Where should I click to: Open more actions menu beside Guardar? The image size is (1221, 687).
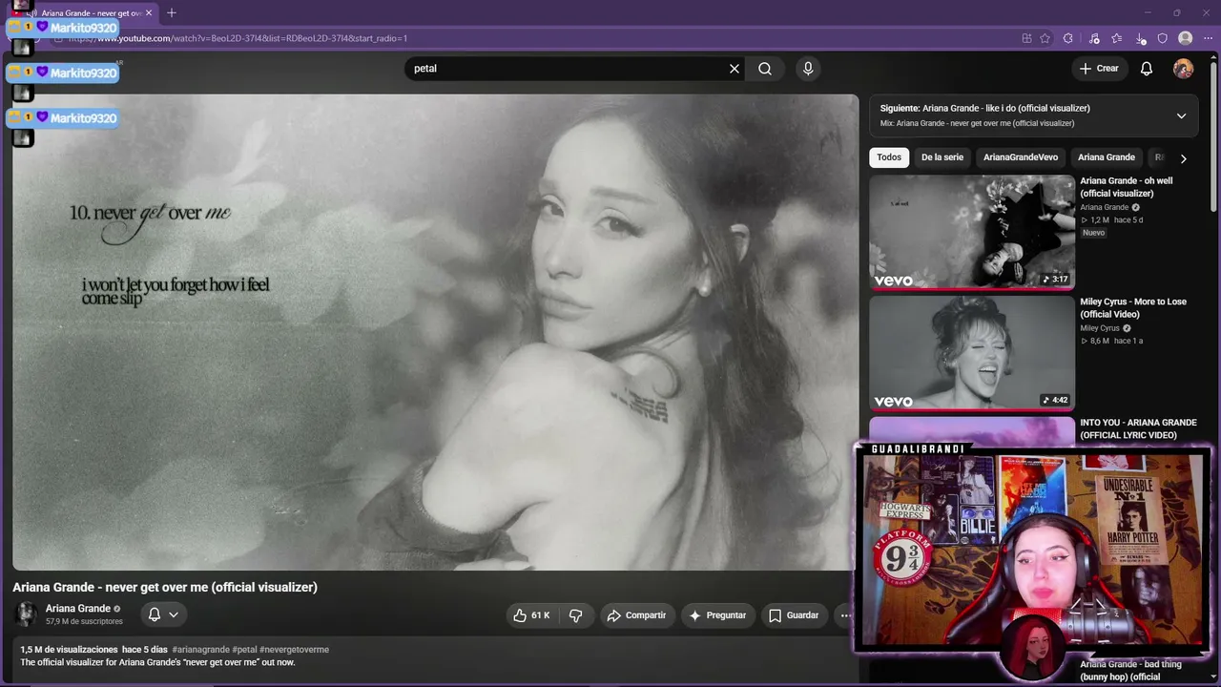pos(844,615)
